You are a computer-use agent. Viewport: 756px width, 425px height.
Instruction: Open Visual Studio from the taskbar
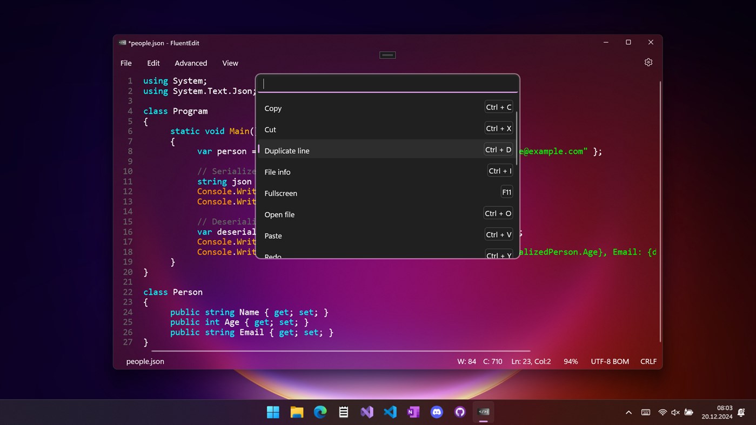tap(367, 412)
